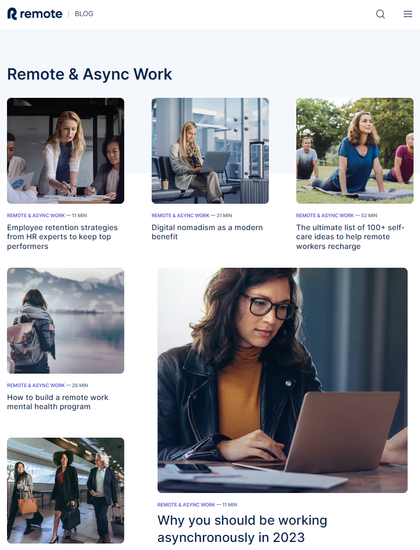Screen dimensions: 420x550
Task: Click the category tag above the self-care ideas article
Action: point(325,216)
